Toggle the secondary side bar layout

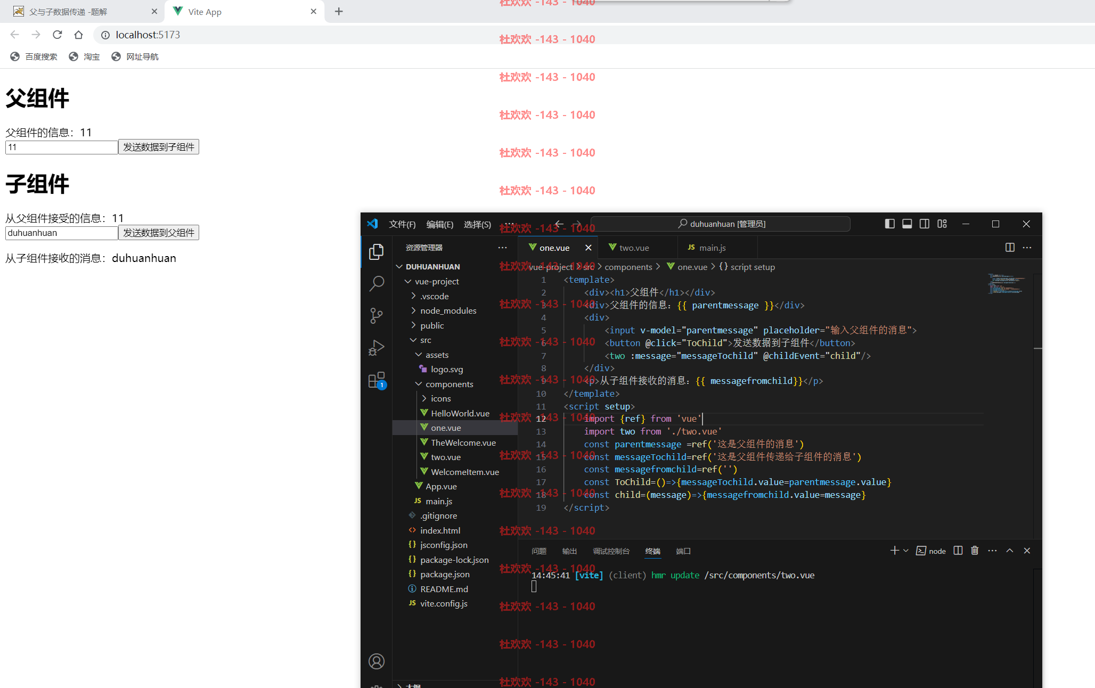[x=925, y=224]
